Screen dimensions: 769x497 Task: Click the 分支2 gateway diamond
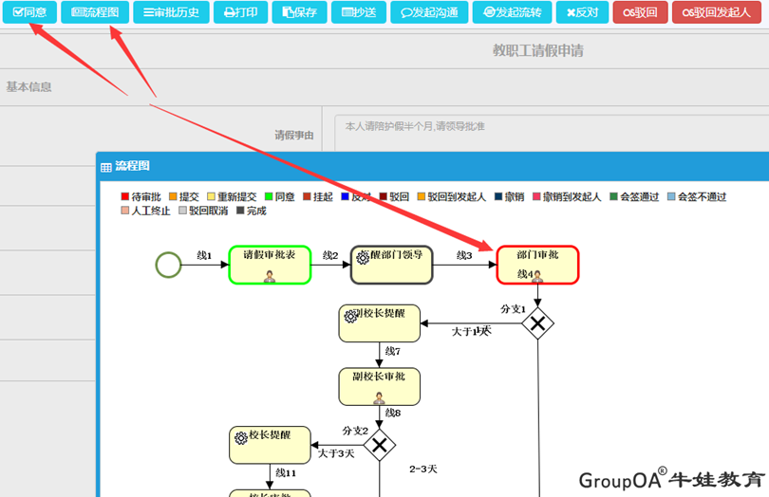[x=379, y=445]
